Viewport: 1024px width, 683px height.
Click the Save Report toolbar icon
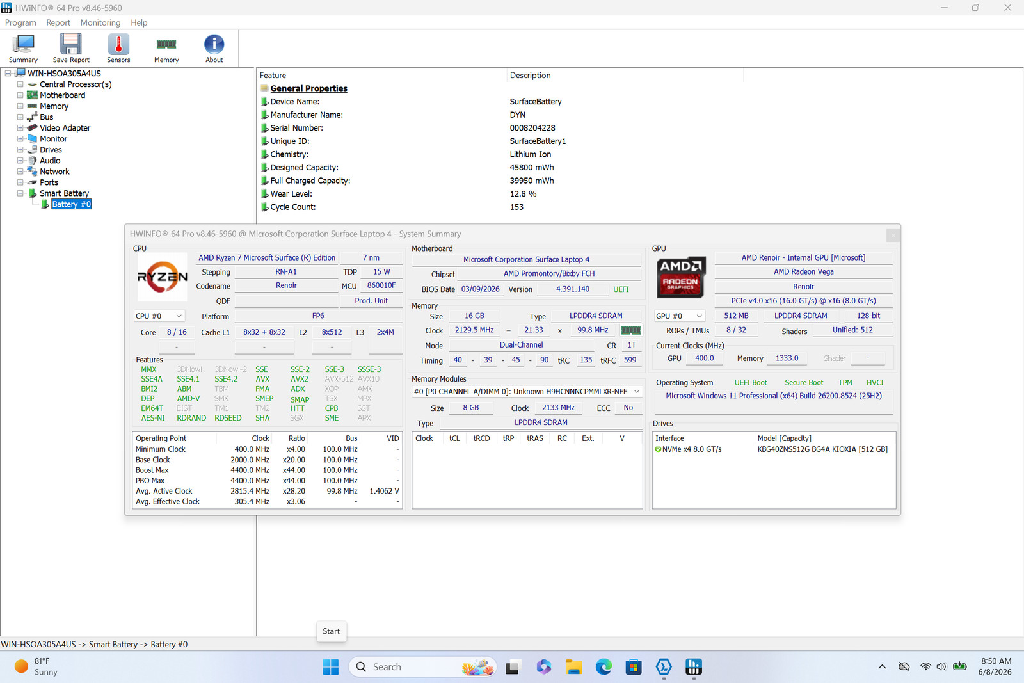71,49
